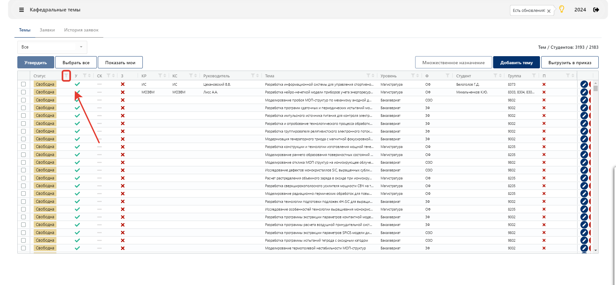Click the student name Белоголов Г.Д.
Screen dimensions: 616x285
coord(468,84)
